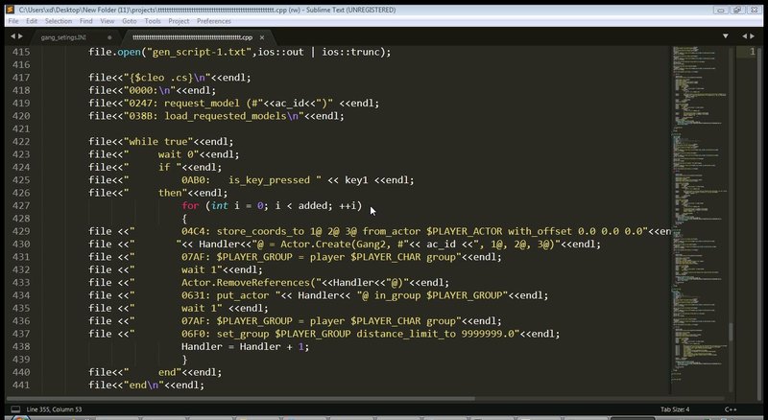Image resolution: width=768 pixels, height=420 pixels.
Task: Open the C++ syntax selector
Action: point(730,410)
